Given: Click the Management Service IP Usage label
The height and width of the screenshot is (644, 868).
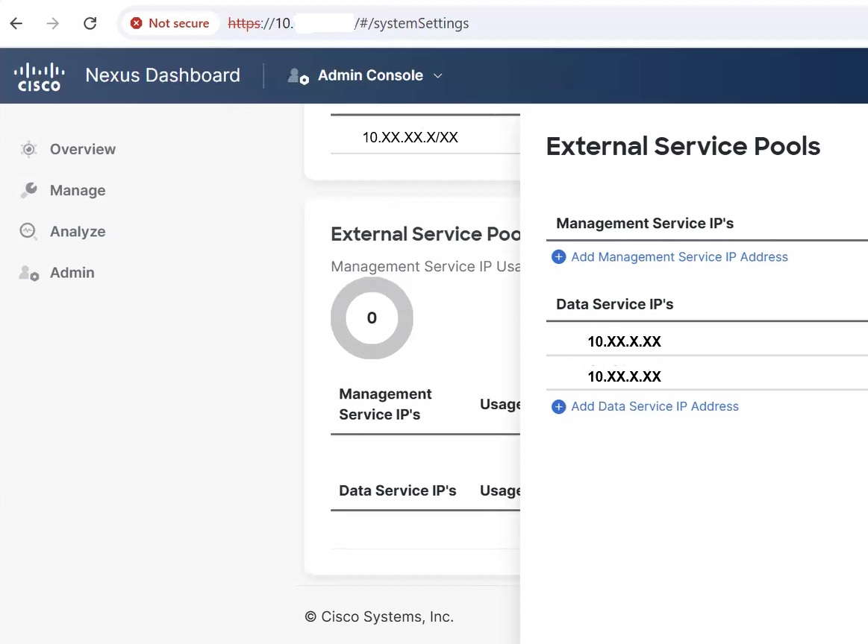Looking at the screenshot, I should coord(425,266).
